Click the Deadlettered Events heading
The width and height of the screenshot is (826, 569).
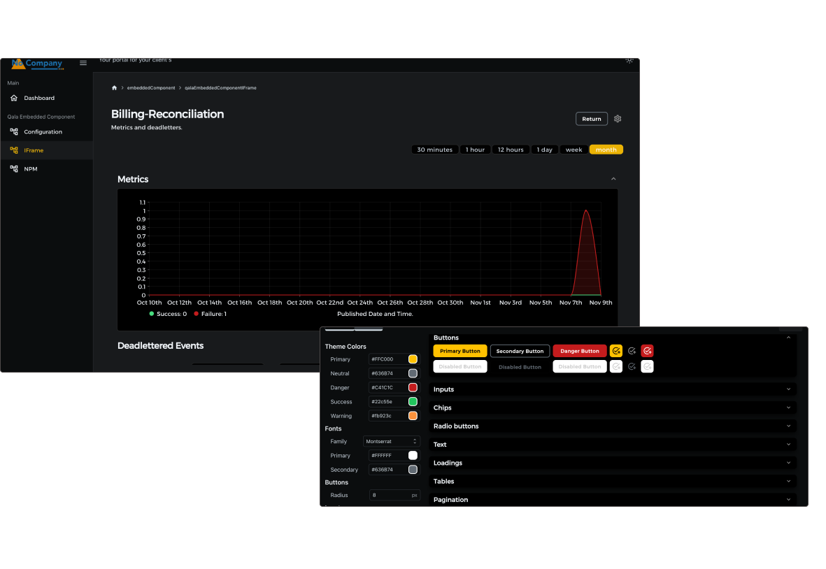[160, 346]
